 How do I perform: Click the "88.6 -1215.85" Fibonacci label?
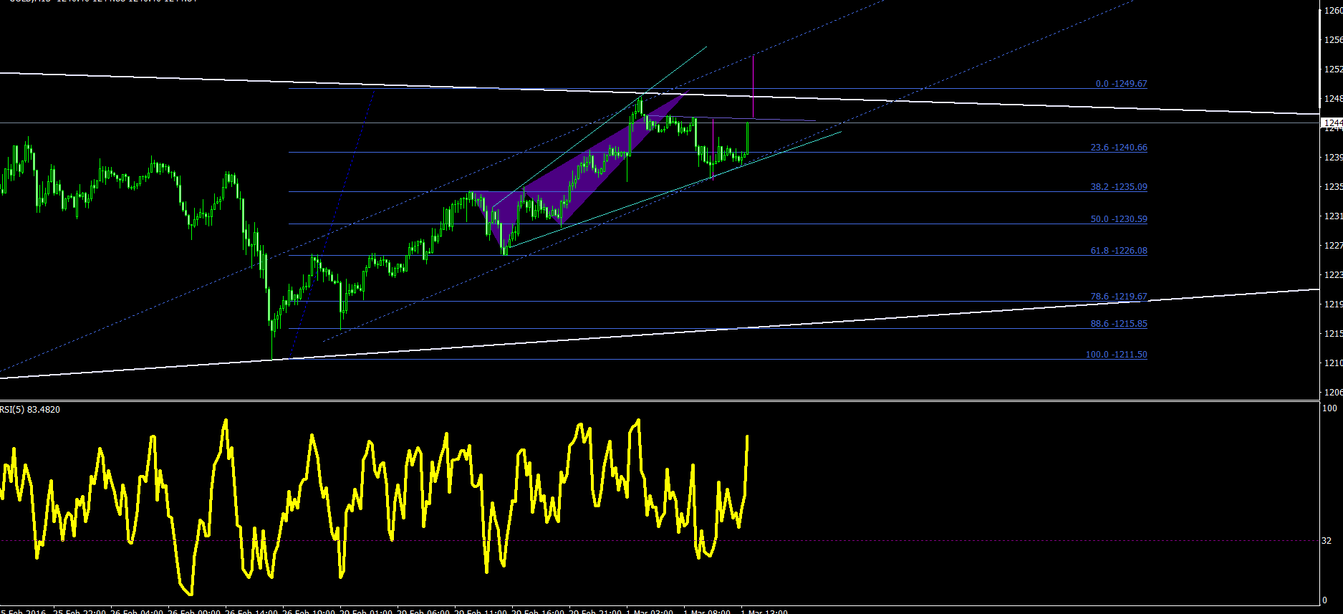tap(1119, 324)
